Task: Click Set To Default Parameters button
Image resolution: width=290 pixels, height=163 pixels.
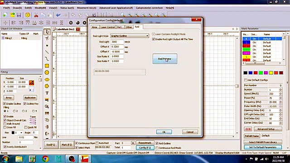Action: [x=263, y=147]
